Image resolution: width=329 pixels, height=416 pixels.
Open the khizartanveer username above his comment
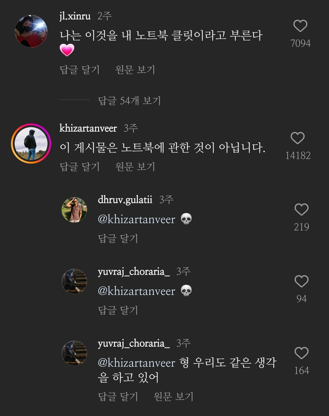(88, 128)
